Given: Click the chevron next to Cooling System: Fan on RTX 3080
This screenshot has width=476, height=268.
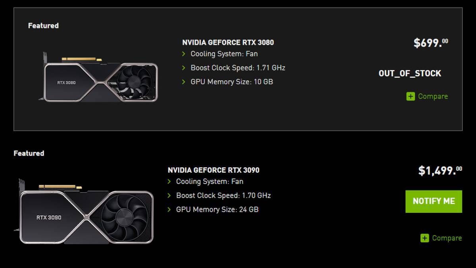Looking at the screenshot, I should click(x=184, y=54).
